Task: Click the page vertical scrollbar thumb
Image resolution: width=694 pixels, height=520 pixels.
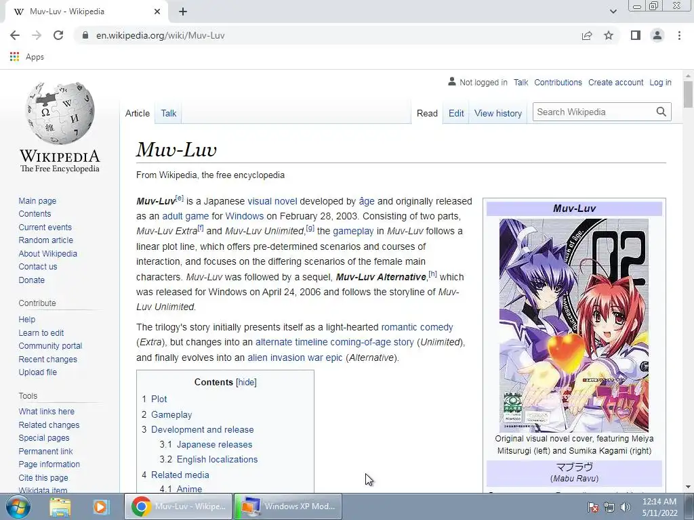Action: (x=688, y=94)
